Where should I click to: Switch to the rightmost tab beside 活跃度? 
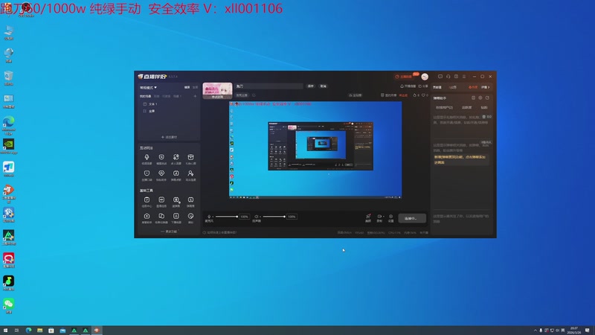(484, 107)
